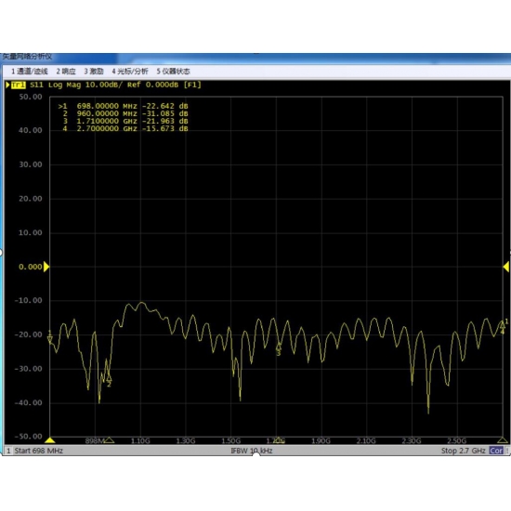
Task: Select marker 3 readout 1.7100000 GHz
Action: tap(125, 121)
